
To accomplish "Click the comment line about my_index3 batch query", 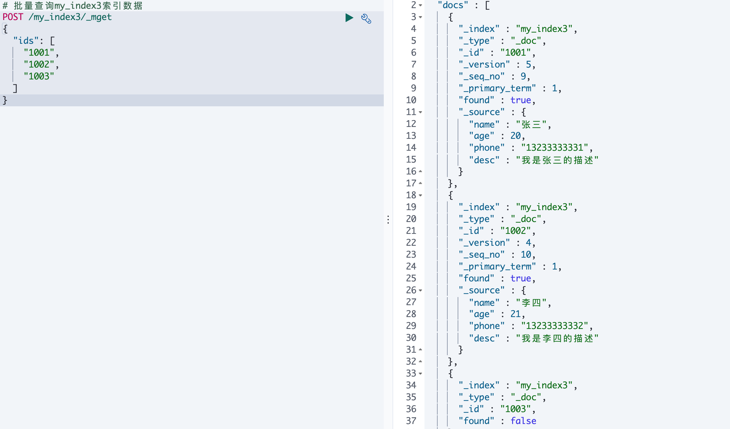I will (x=73, y=6).
